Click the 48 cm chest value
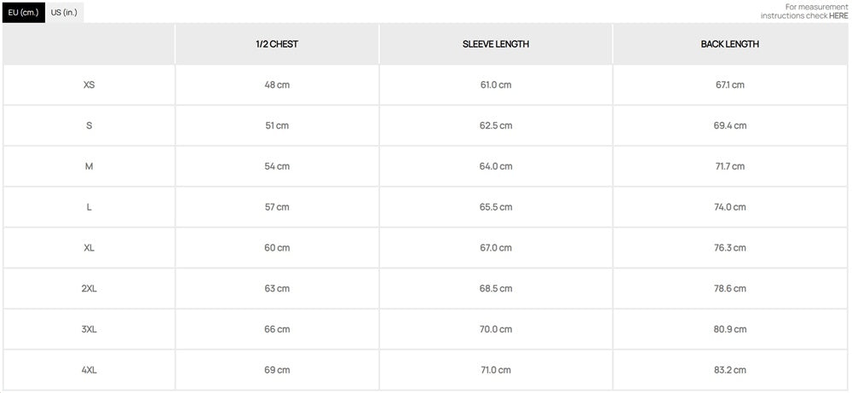The height and width of the screenshot is (393, 852). click(x=277, y=85)
